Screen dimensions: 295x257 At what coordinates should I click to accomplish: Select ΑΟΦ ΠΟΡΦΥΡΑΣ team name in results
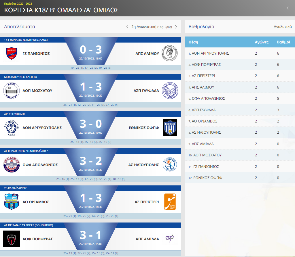pyautogui.click(x=38, y=239)
